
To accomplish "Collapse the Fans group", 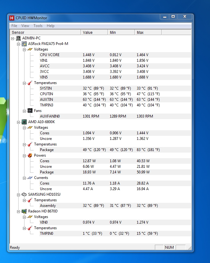I will click(24, 111).
